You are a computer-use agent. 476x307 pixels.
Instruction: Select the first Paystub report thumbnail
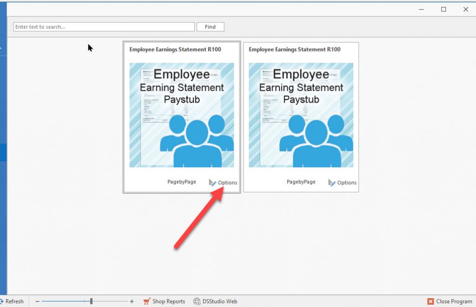(182, 115)
